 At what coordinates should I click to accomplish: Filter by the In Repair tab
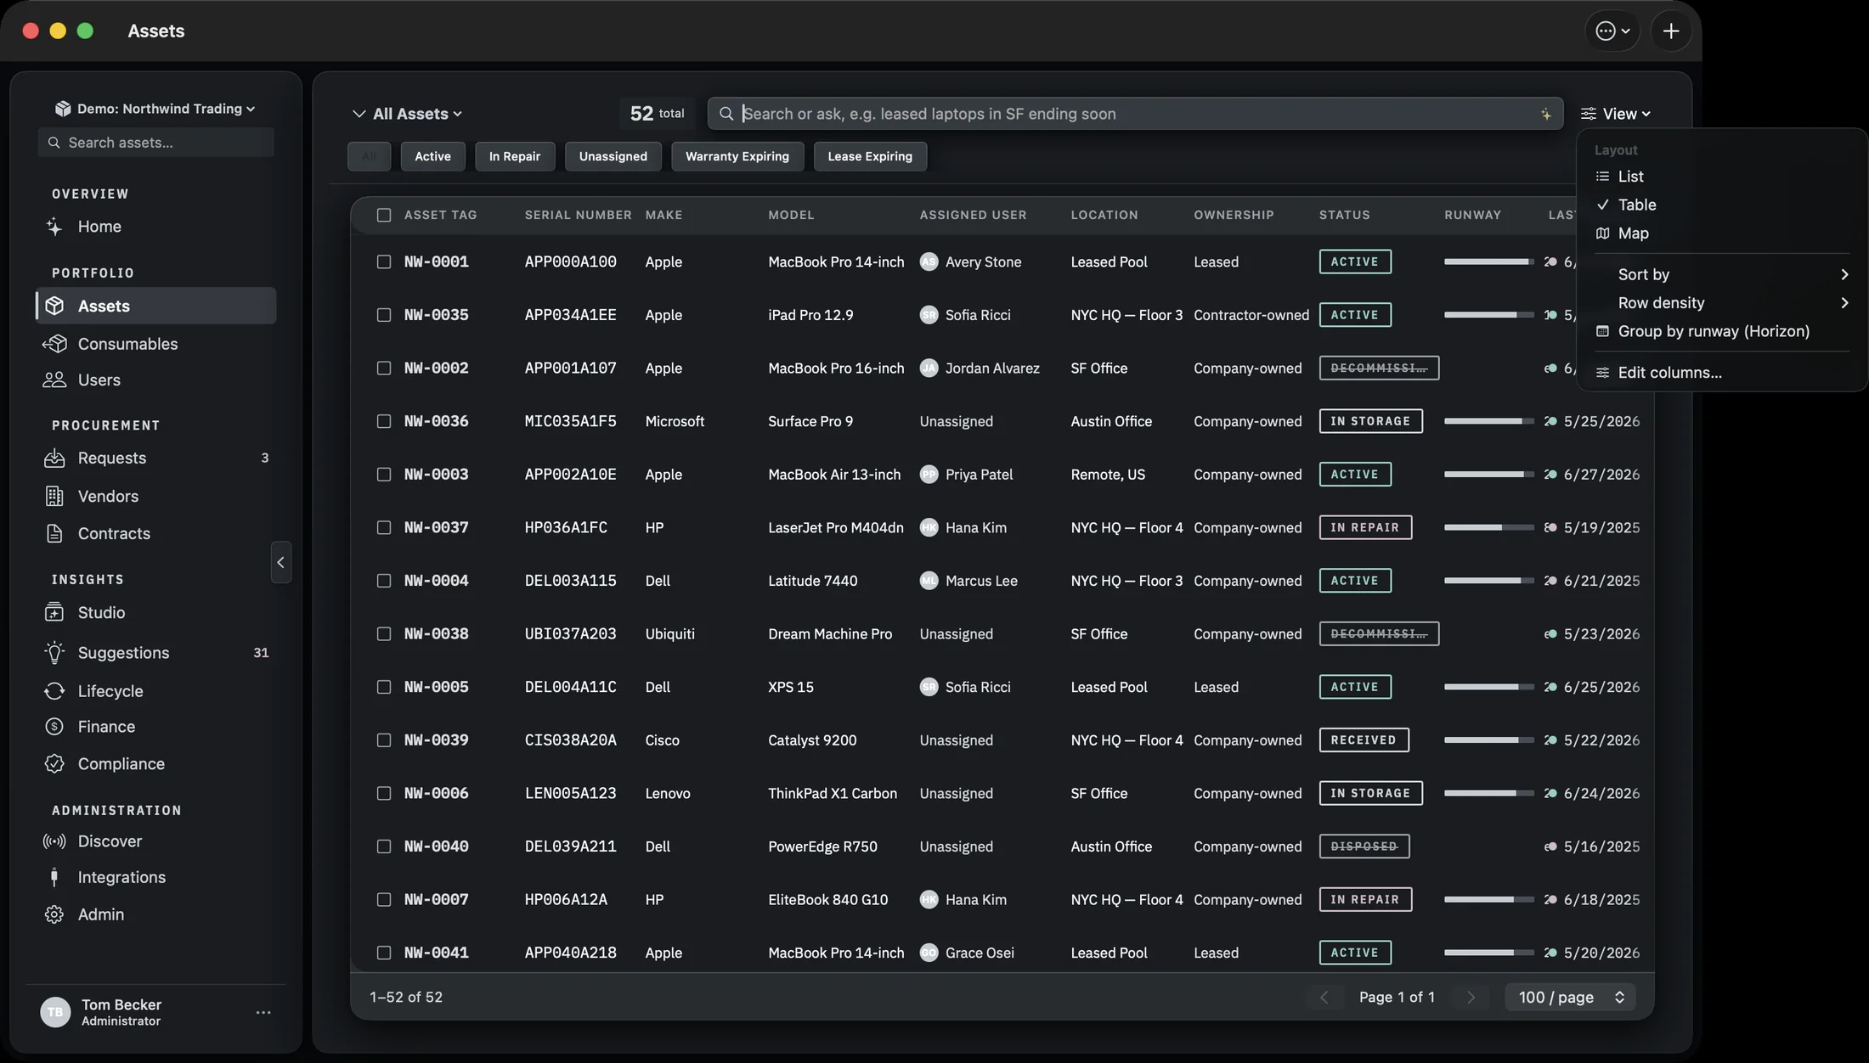click(x=515, y=156)
